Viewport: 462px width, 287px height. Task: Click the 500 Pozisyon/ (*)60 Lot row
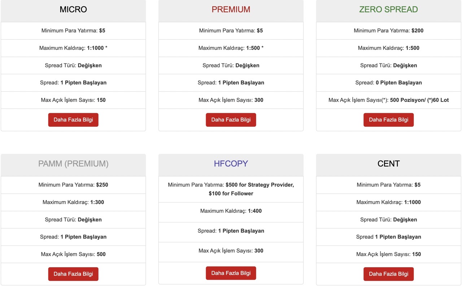[389, 100]
